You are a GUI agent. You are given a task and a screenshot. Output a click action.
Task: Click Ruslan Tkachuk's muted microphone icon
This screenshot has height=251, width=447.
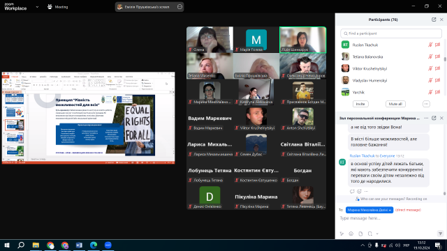(430, 45)
